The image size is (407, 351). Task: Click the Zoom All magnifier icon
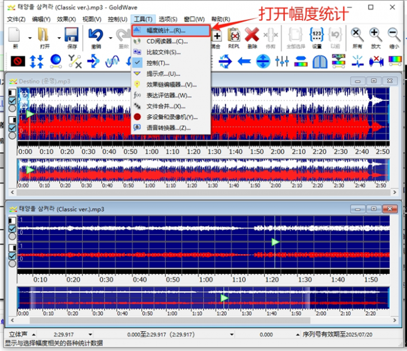357,35
